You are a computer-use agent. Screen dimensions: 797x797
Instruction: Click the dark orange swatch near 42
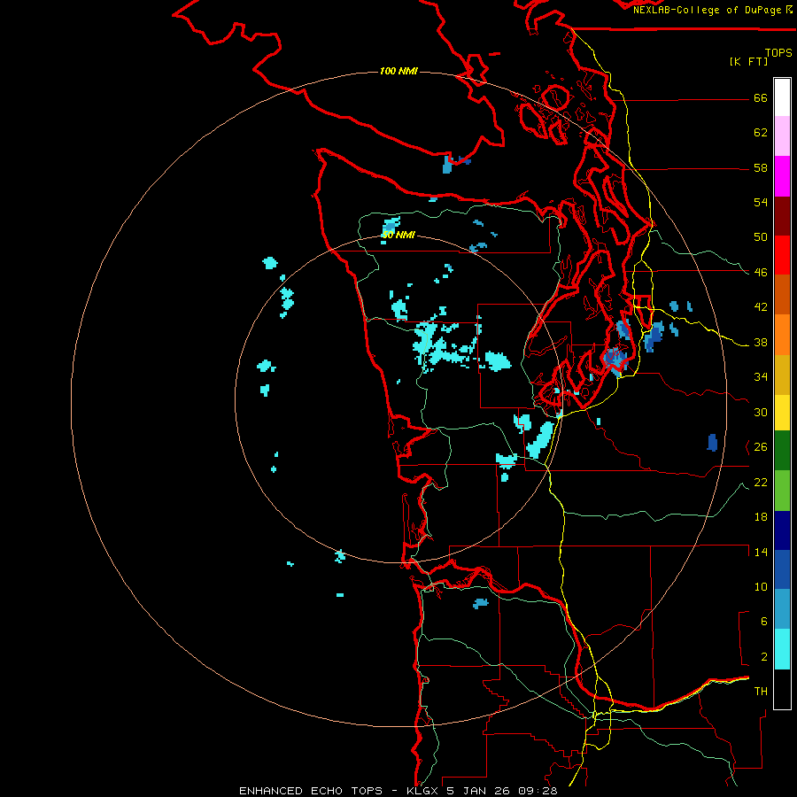coord(782,295)
